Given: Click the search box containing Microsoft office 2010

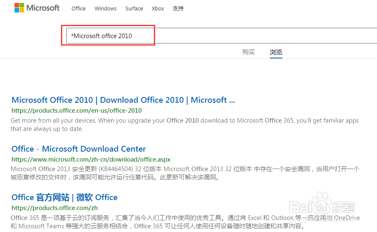Looking at the screenshot, I should point(222,36).
